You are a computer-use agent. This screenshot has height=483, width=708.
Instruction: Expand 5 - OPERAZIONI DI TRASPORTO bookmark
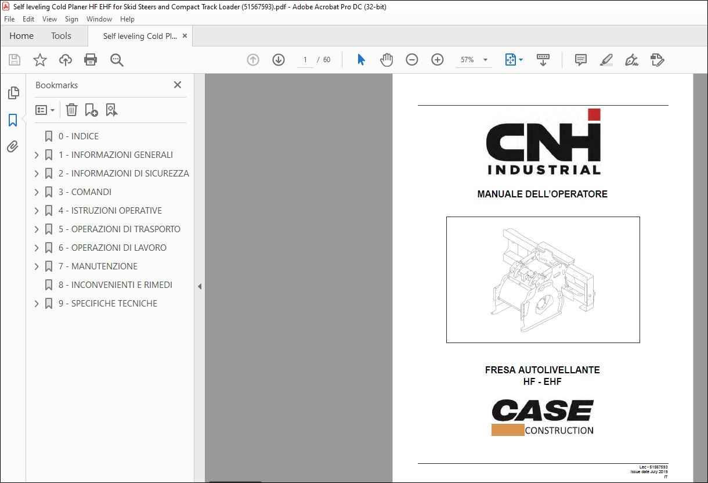tap(37, 229)
